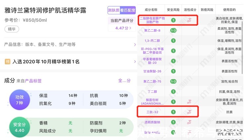Open the 甲基葡糖醇聚醚-20 ingredient
The image size is (244, 140).
pos(152,61)
